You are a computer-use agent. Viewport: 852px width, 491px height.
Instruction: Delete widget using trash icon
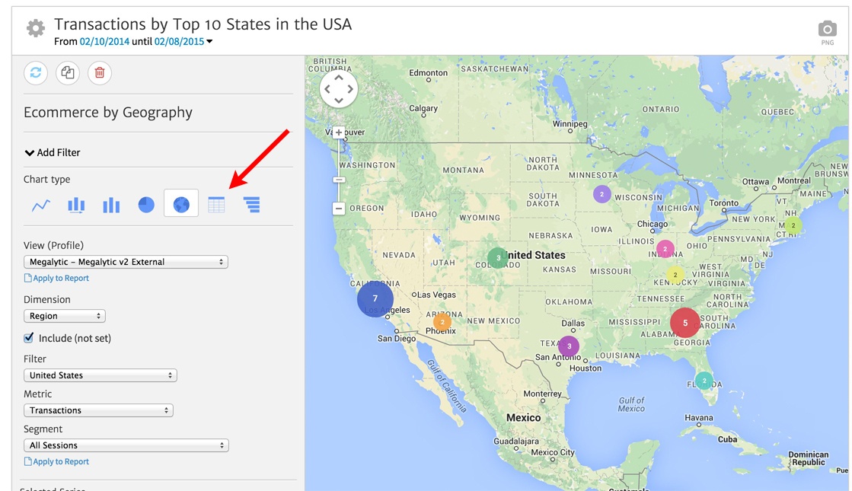(100, 73)
